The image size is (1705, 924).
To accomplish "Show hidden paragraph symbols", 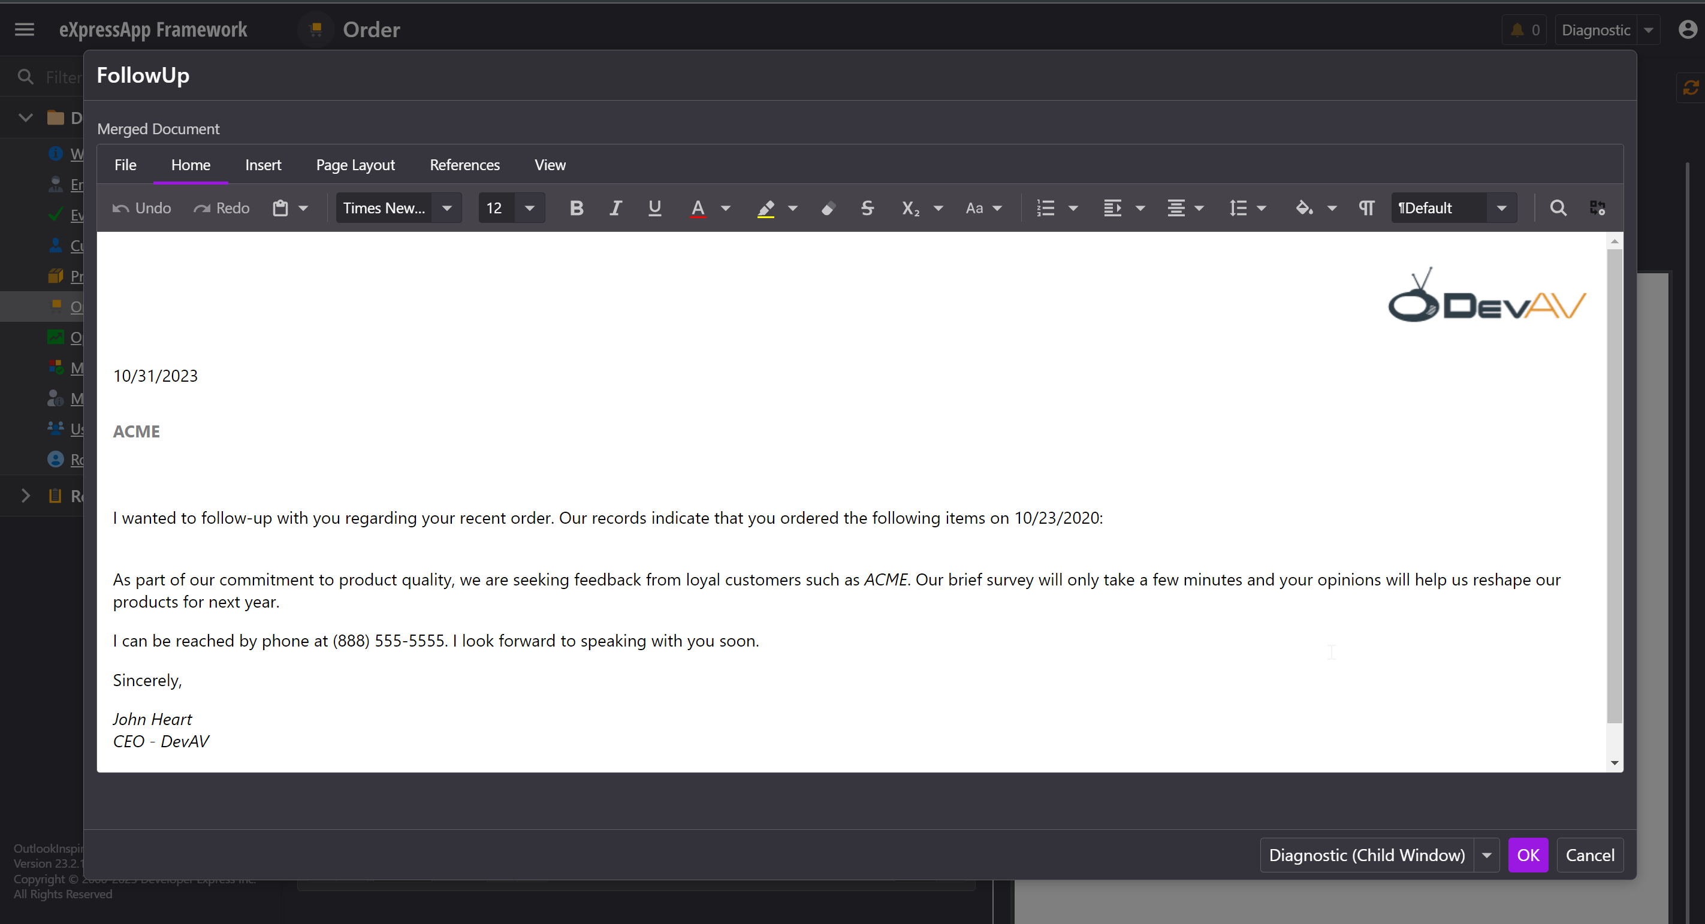I will click(x=1367, y=208).
